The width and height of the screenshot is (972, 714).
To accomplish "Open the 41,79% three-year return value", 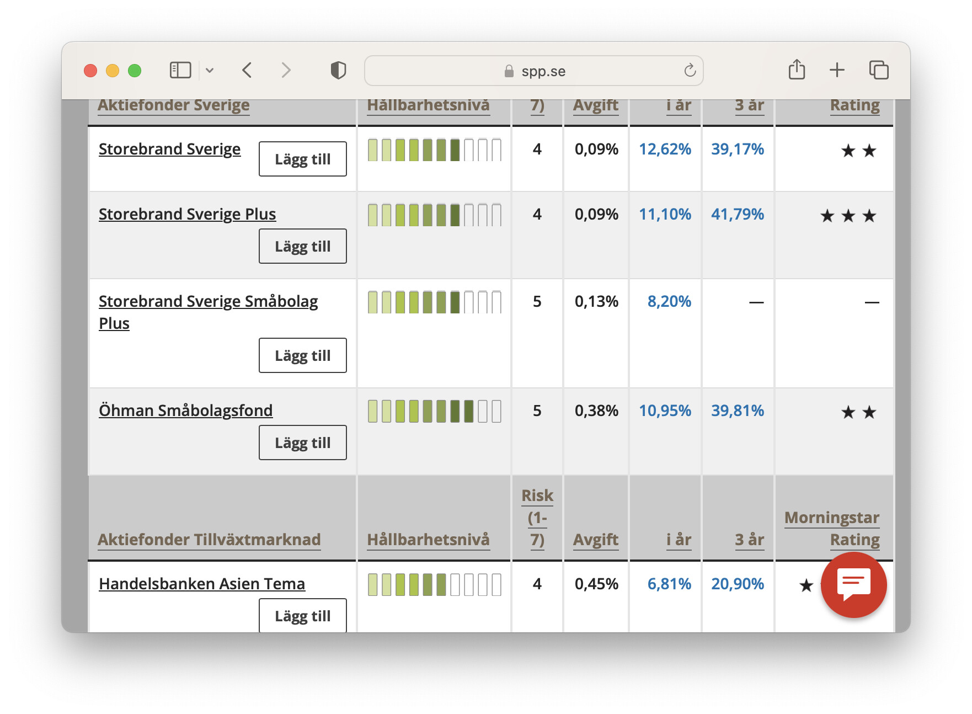I will tap(737, 214).
